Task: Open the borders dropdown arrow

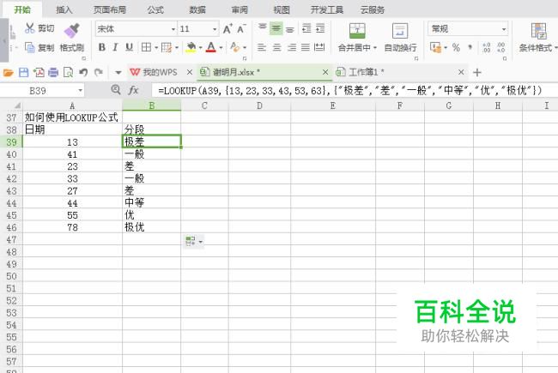Action: pyautogui.click(x=156, y=47)
